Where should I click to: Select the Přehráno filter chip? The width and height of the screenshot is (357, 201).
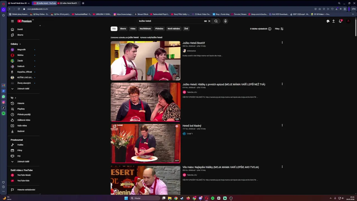159,29
